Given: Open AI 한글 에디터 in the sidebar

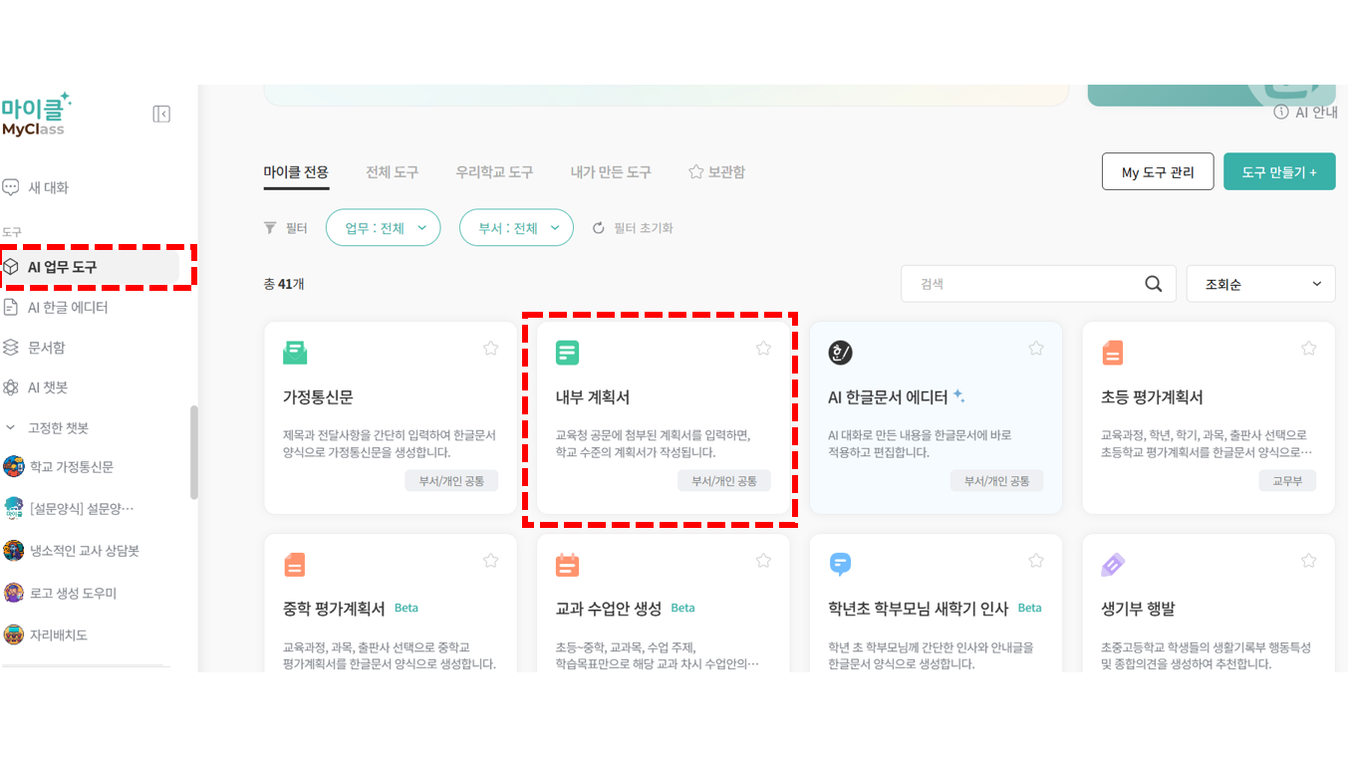Looking at the screenshot, I should [67, 308].
